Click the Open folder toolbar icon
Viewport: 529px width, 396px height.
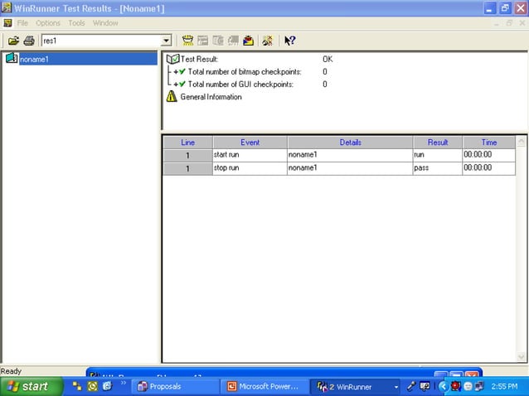13,41
